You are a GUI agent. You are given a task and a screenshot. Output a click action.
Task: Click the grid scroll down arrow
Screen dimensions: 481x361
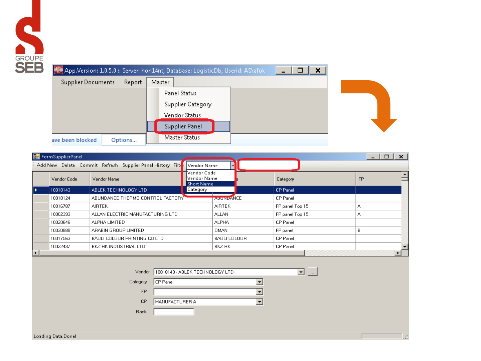click(405, 247)
